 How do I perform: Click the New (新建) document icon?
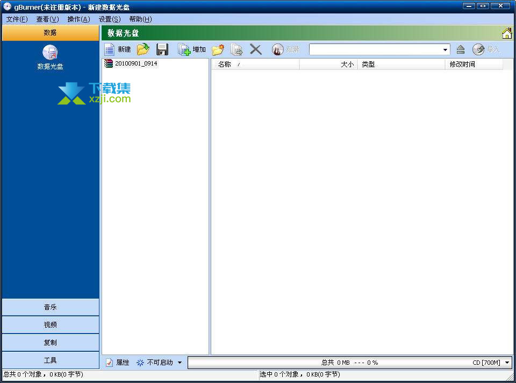pyautogui.click(x=109, y=49)
